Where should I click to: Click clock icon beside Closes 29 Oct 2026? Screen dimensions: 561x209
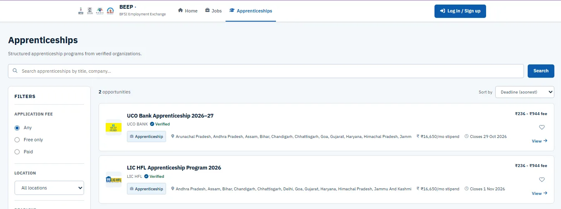pyautogui.click(x=467, y=136)
